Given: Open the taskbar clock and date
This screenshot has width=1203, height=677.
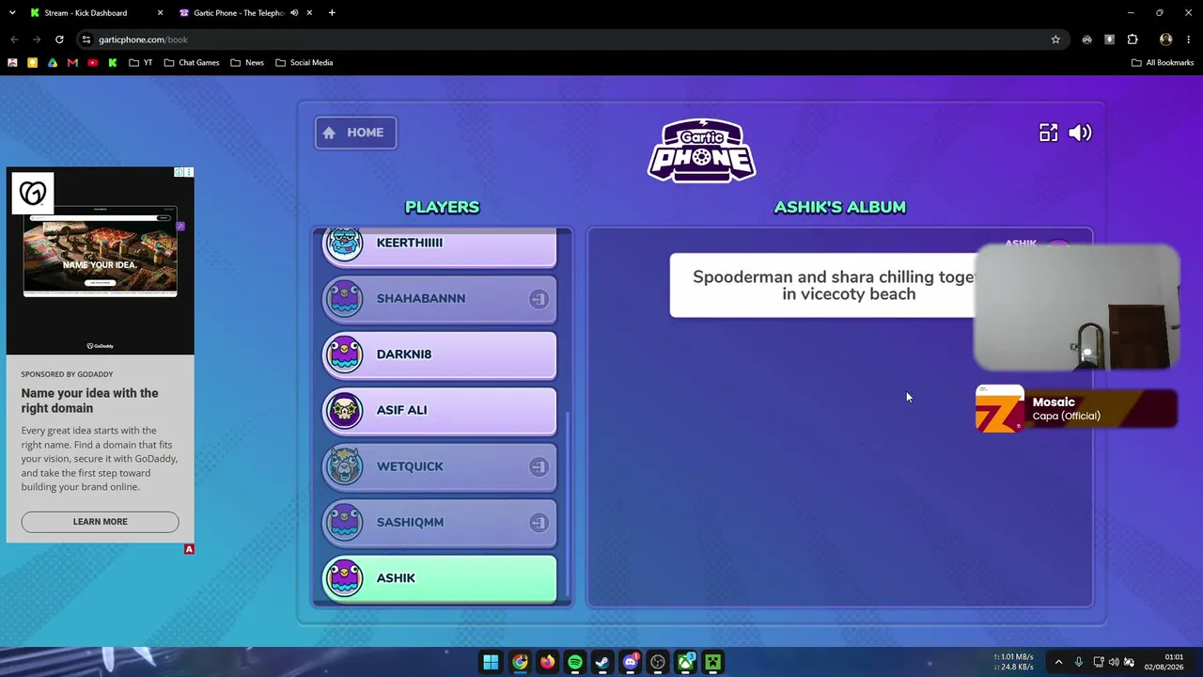Looking at the screenshot, I should click(x=1164, y=662).
